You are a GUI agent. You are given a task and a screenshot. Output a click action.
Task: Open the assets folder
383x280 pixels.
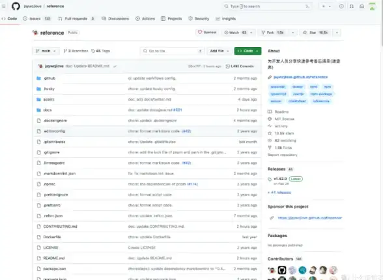49,99
